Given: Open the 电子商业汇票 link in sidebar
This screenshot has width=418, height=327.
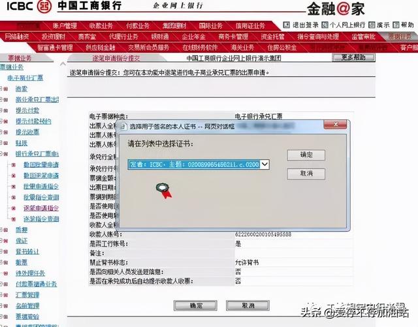Looking at the screenshot, I should click(x=25, y=78).
